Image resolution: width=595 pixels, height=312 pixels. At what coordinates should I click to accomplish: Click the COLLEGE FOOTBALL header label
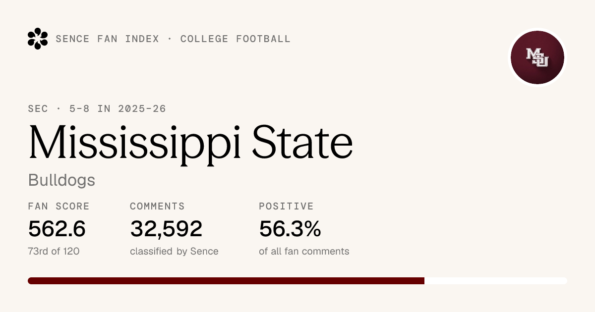coord(236,39)
